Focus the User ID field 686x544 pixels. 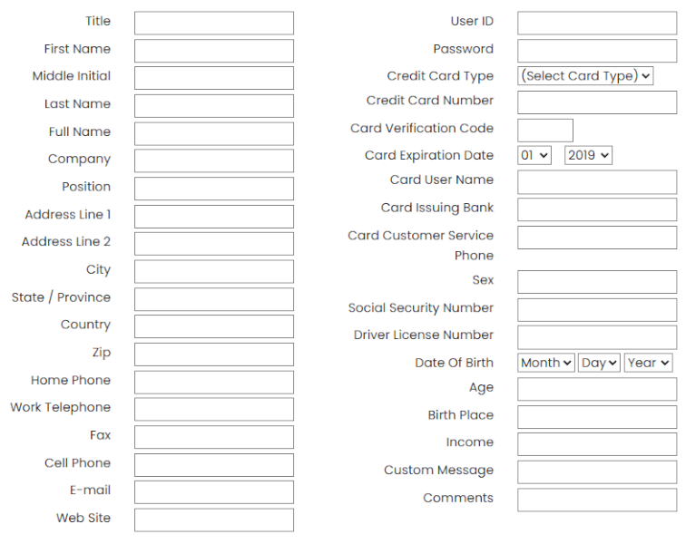click(597, 23)
